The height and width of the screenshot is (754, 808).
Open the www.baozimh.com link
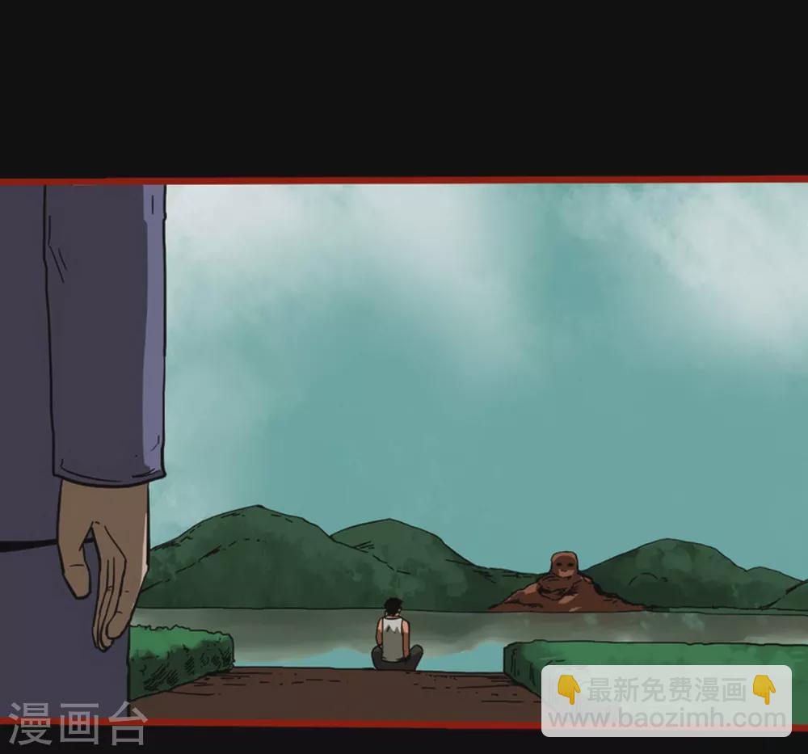point(667,718)
